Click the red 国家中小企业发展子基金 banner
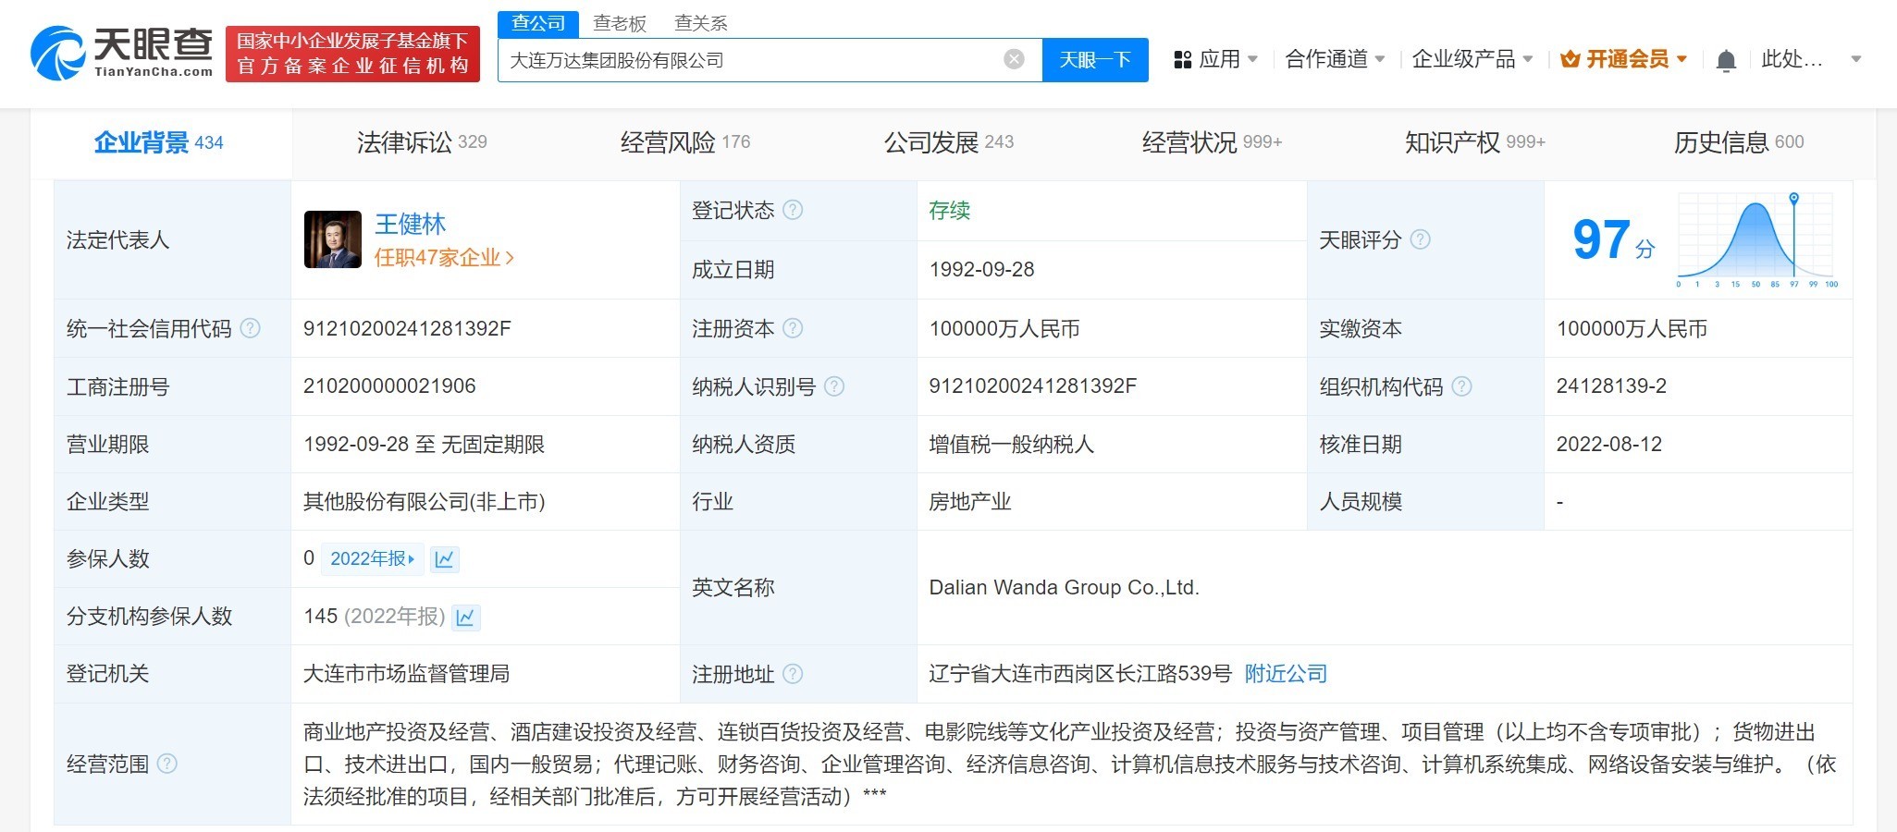This screenshot has width=1897, height=832. (x=352, y=54)
